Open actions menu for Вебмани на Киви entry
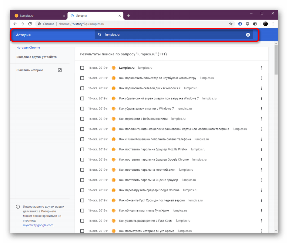Viewport: 288px width, 243px height. (x=261, y=119)
